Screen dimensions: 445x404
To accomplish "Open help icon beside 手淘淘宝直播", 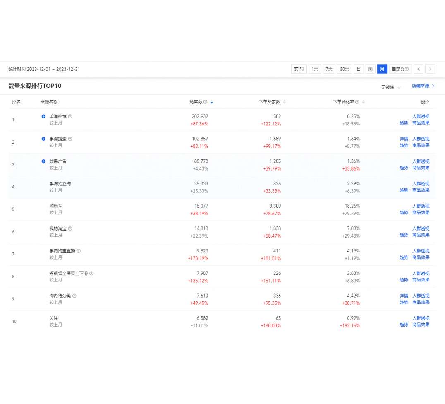I will pos(79,251).
